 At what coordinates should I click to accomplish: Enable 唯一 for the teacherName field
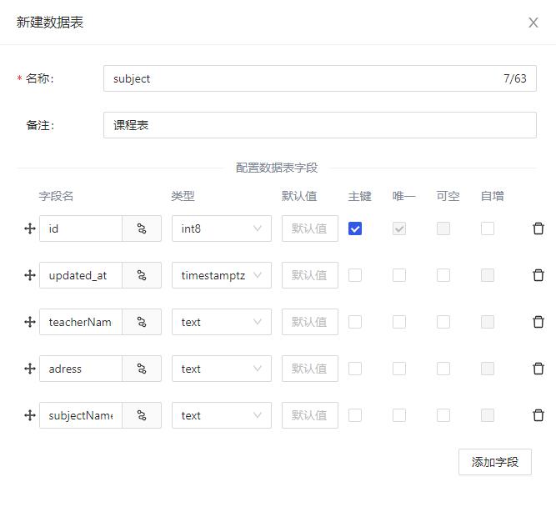(x=399, y=322)
